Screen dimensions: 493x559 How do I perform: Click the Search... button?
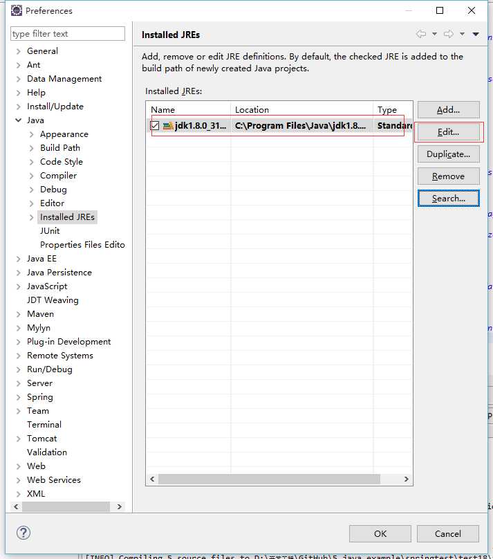(449, 199)
